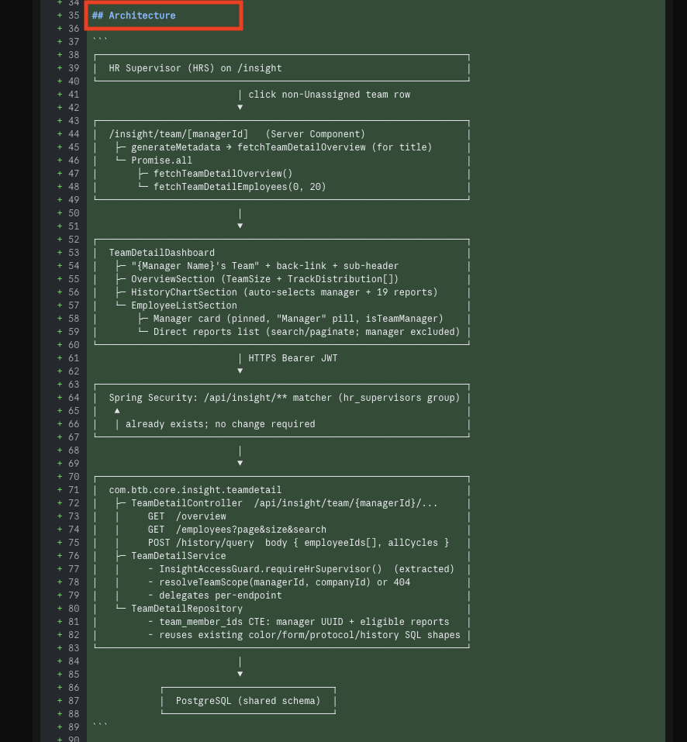This screenshot has width=687, height=742.
Task: Click 'POST /history/query' line
Action: click(x=298, y=543)
